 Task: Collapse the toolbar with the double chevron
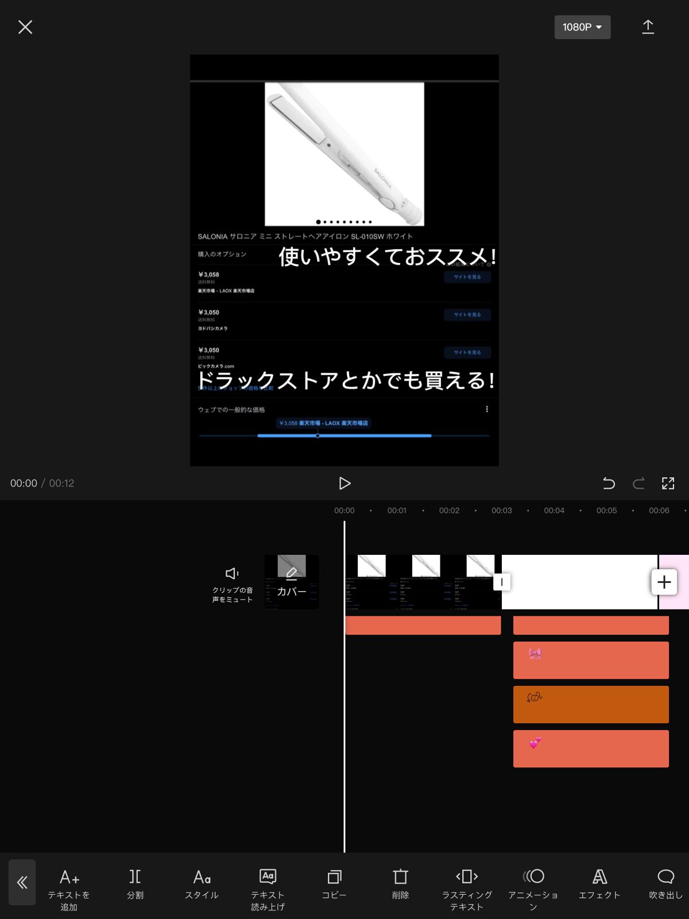[x=22, y=882]
